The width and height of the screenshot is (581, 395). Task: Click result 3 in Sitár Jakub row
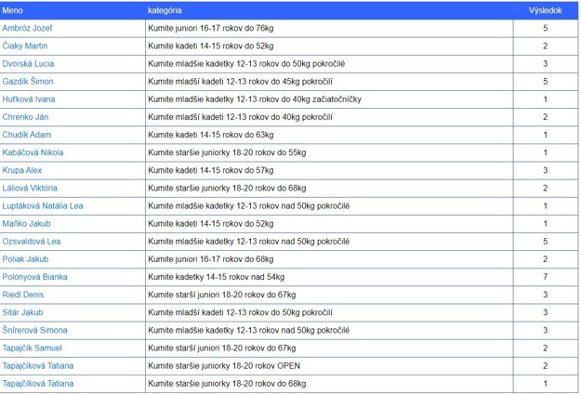546,312
